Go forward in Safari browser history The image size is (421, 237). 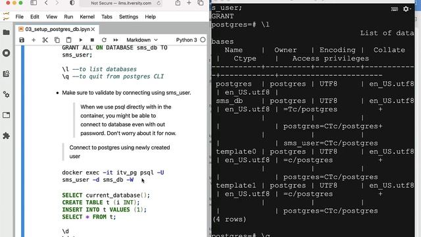pos(57,3)
